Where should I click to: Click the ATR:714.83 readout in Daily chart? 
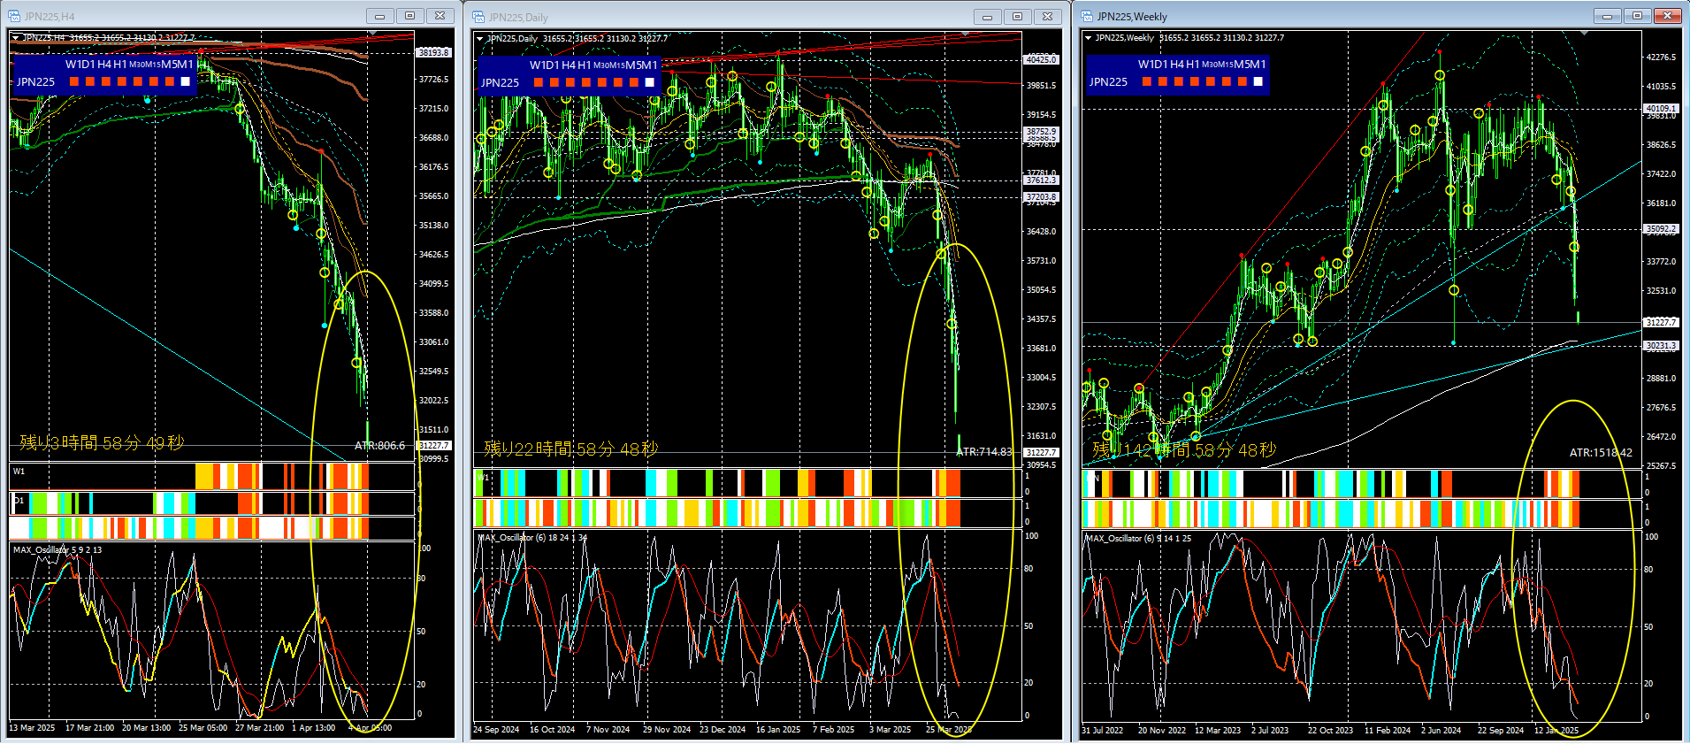tap(984, 452)
